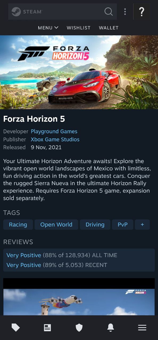Image resolution: width=158 pixels, height=340 pixels.
Task: Expand more tags with the plus button
Action: pyautogui.click(x=142, y=224)
